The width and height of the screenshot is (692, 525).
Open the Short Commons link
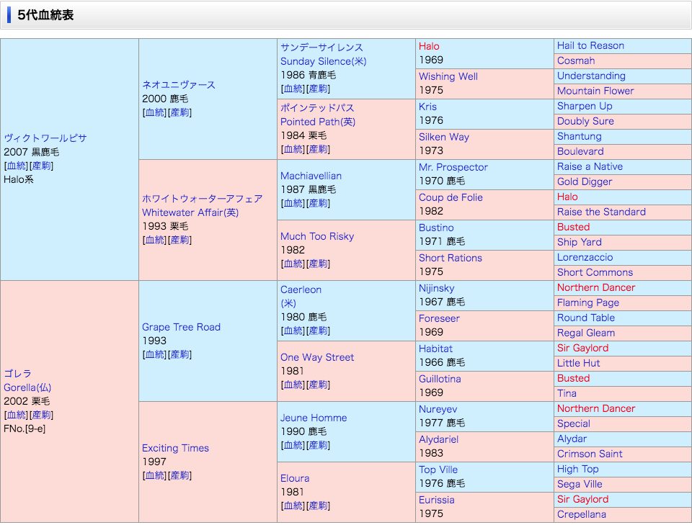click(595, 272)
